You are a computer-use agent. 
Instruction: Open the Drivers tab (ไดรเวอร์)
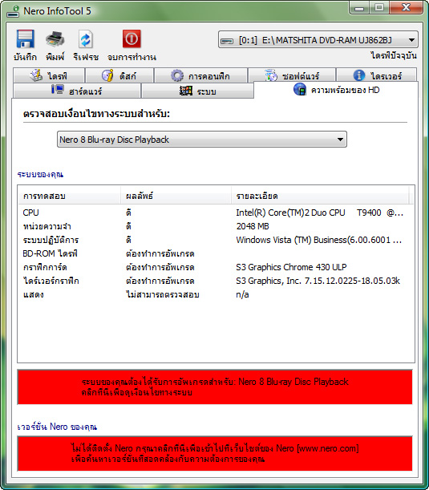pyautogui.click(x=377, y=75)
